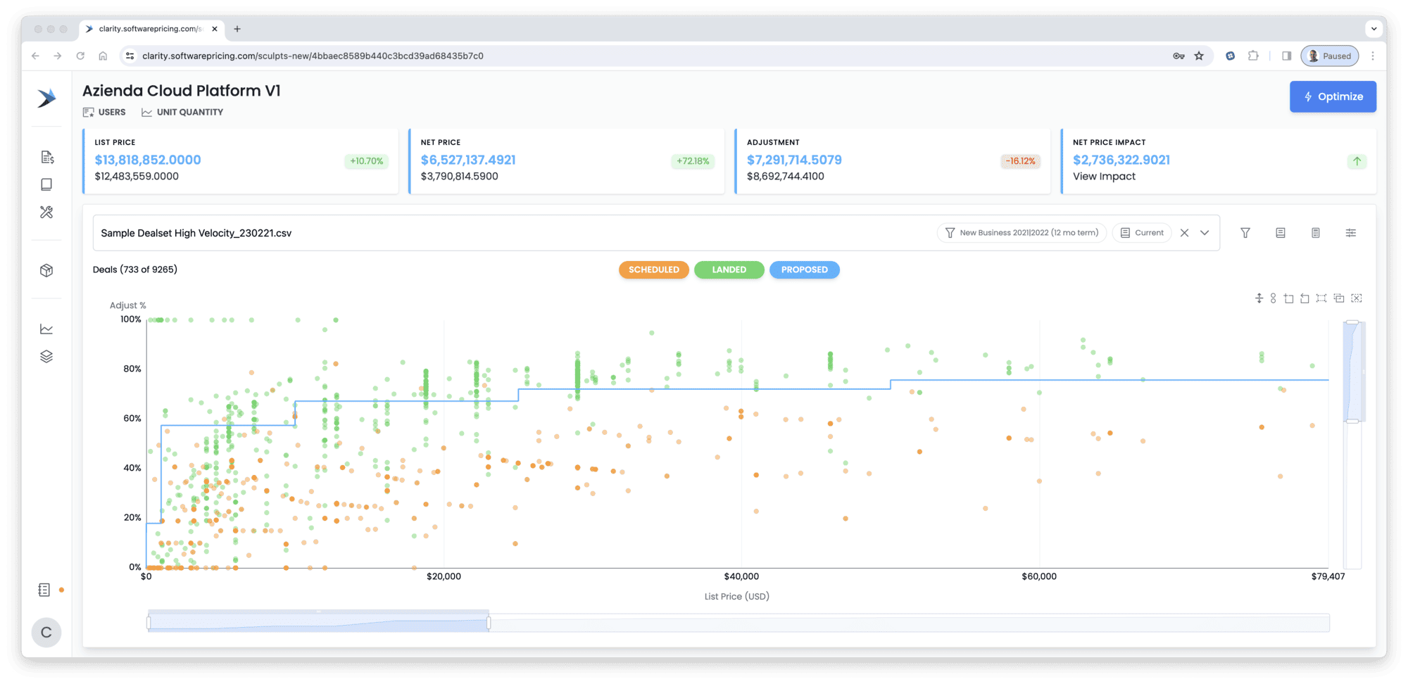The height and width of the screenshot is (684, 1408).
Task: Open the Chrome three-dot menu
Action: pyautogui.click(x=1372, y=56)
